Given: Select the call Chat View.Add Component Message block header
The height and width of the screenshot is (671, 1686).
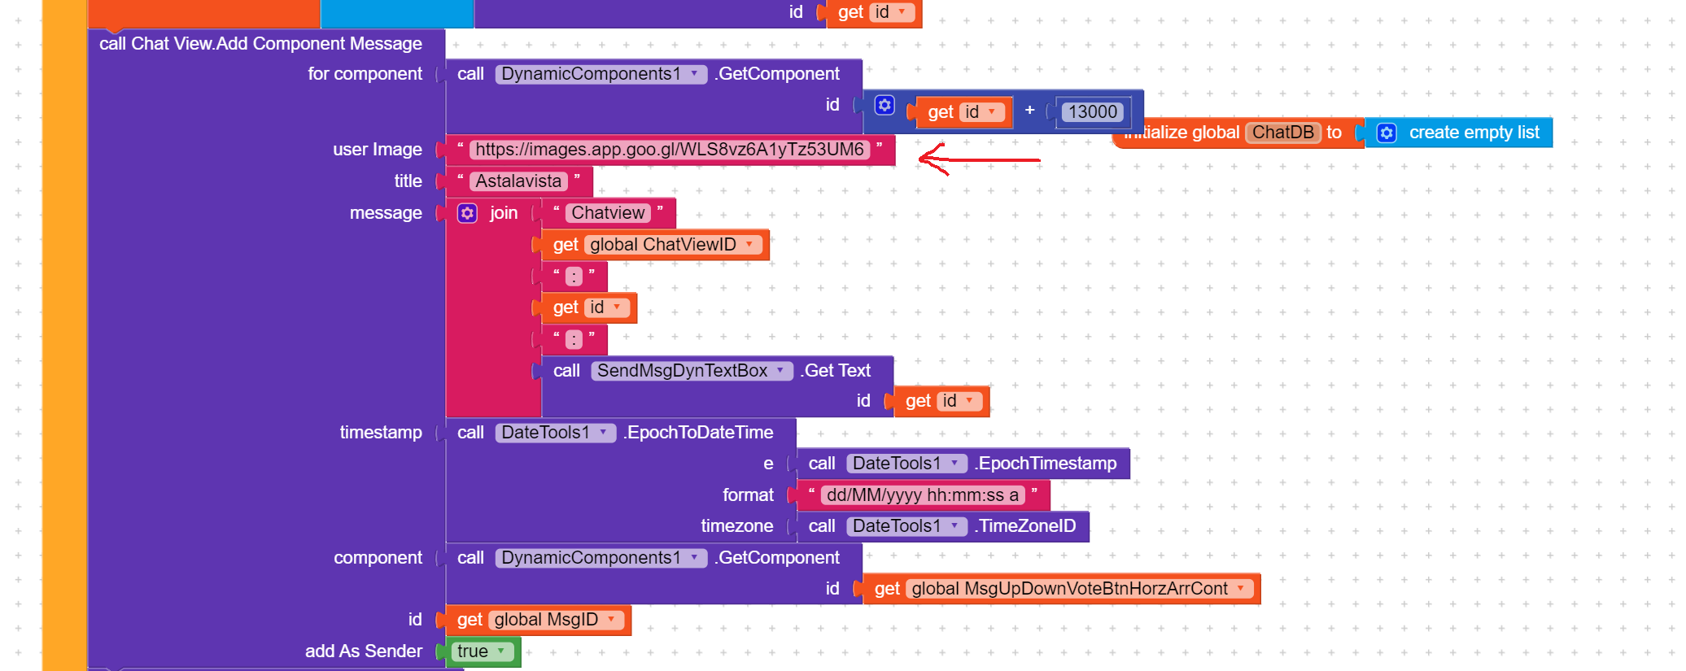Looking at the screenshot, I should 260,44.
